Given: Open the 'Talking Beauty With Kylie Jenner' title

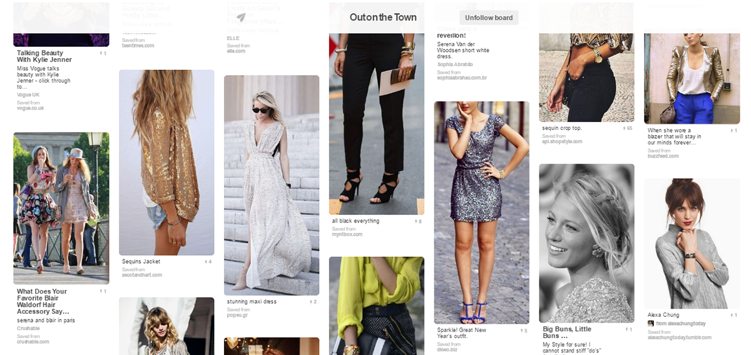Looking at the screenshot, I should [44, 57].
